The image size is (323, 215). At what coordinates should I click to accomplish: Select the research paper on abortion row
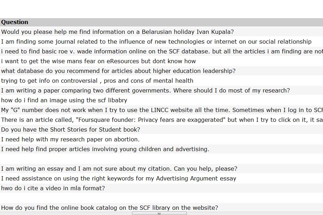pyautogui.click(x=70, y=140)
